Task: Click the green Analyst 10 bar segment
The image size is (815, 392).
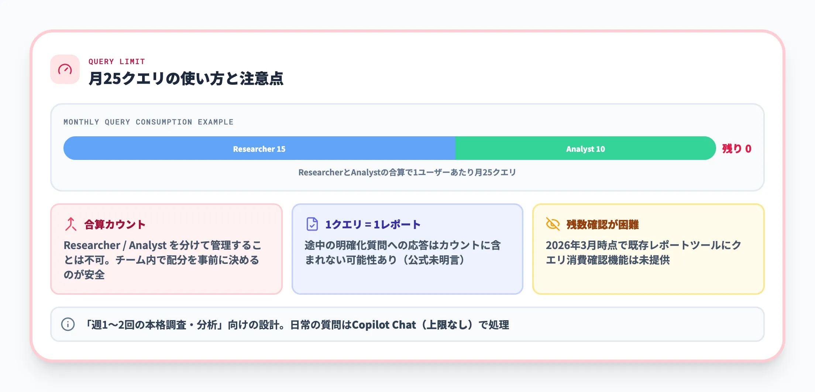Action: pyautogui.click(x=585, y=148)
